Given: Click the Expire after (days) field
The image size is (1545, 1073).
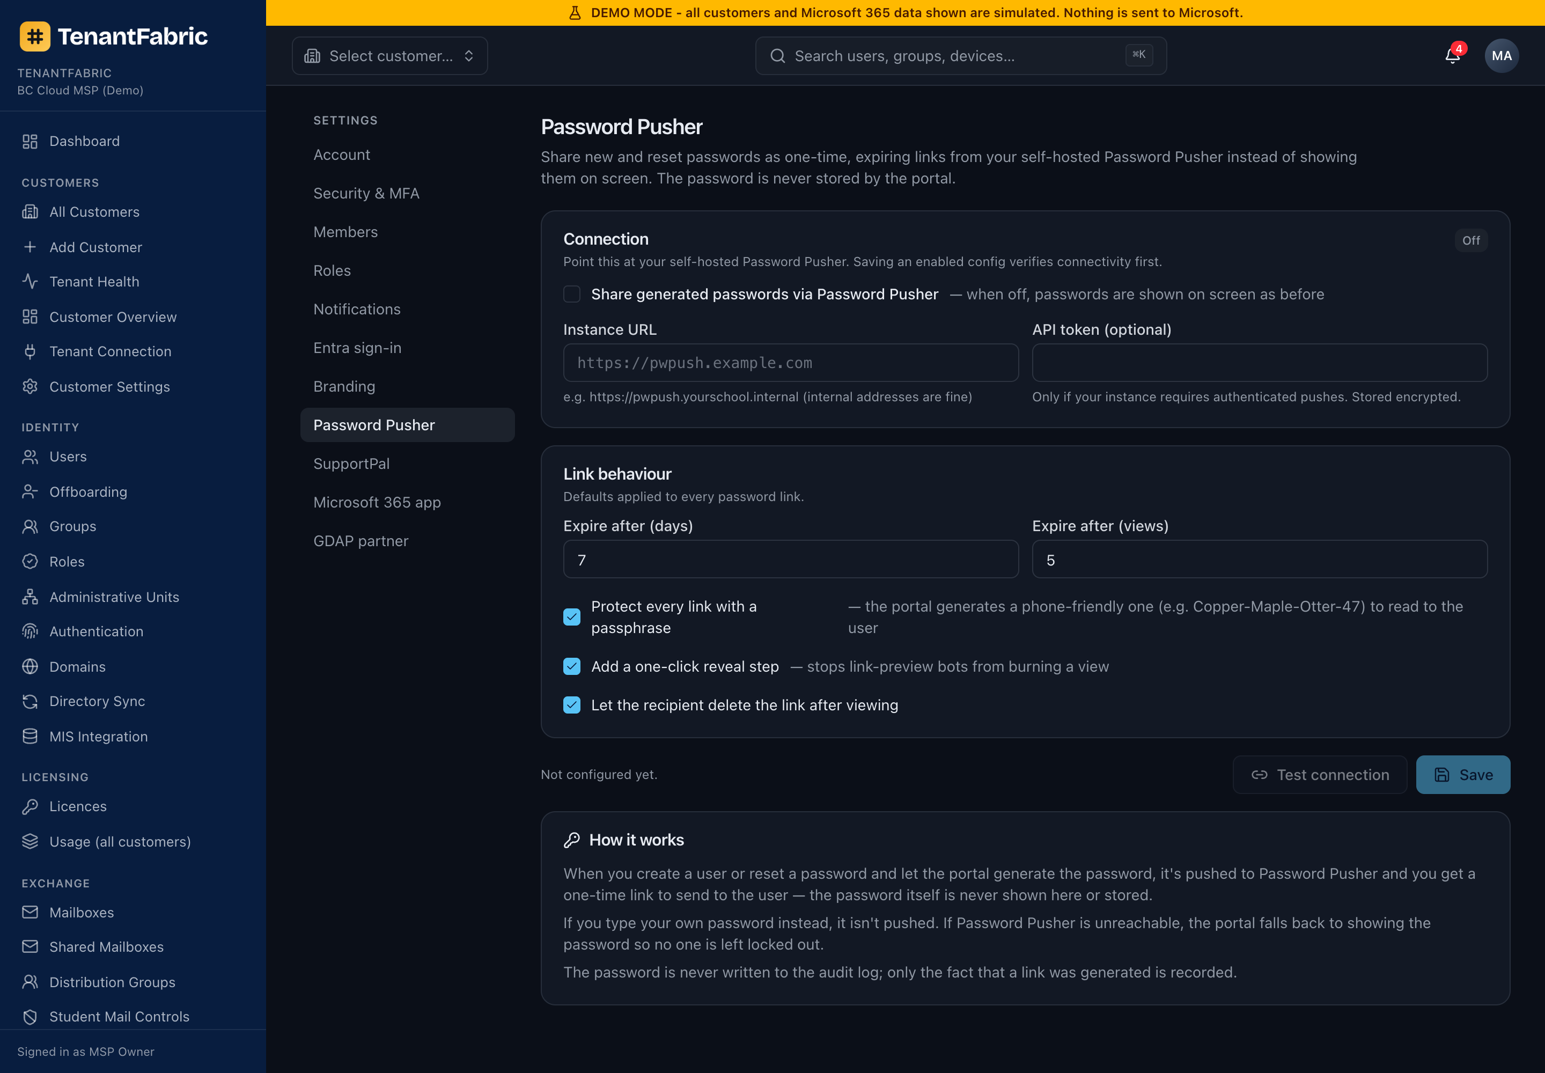Looking at the screenshot, I should coord(791,560).
